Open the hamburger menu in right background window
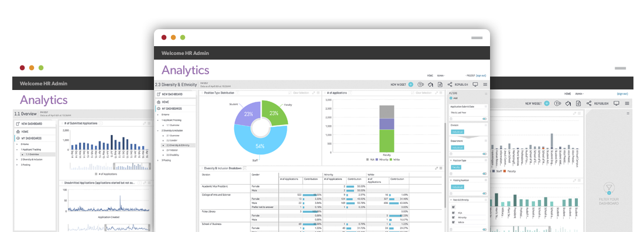Image resolution: width=644 pixels, height=232 pixels. (x=627, y=103)
